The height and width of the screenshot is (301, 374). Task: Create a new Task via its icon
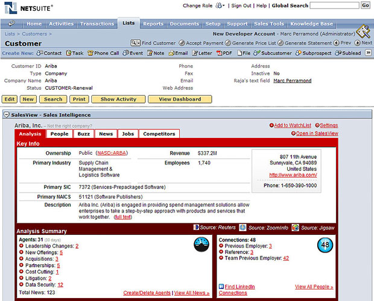tap(69, 53)
